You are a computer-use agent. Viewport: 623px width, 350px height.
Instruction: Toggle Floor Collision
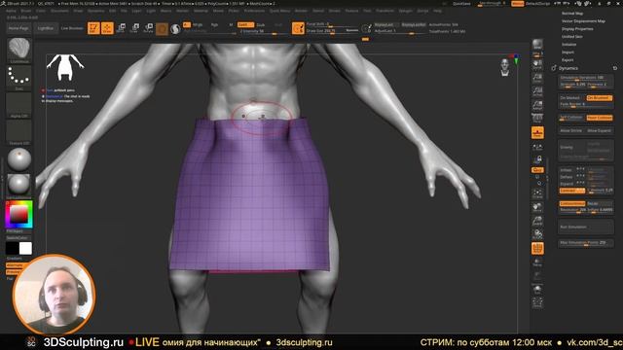pos(600,118)
